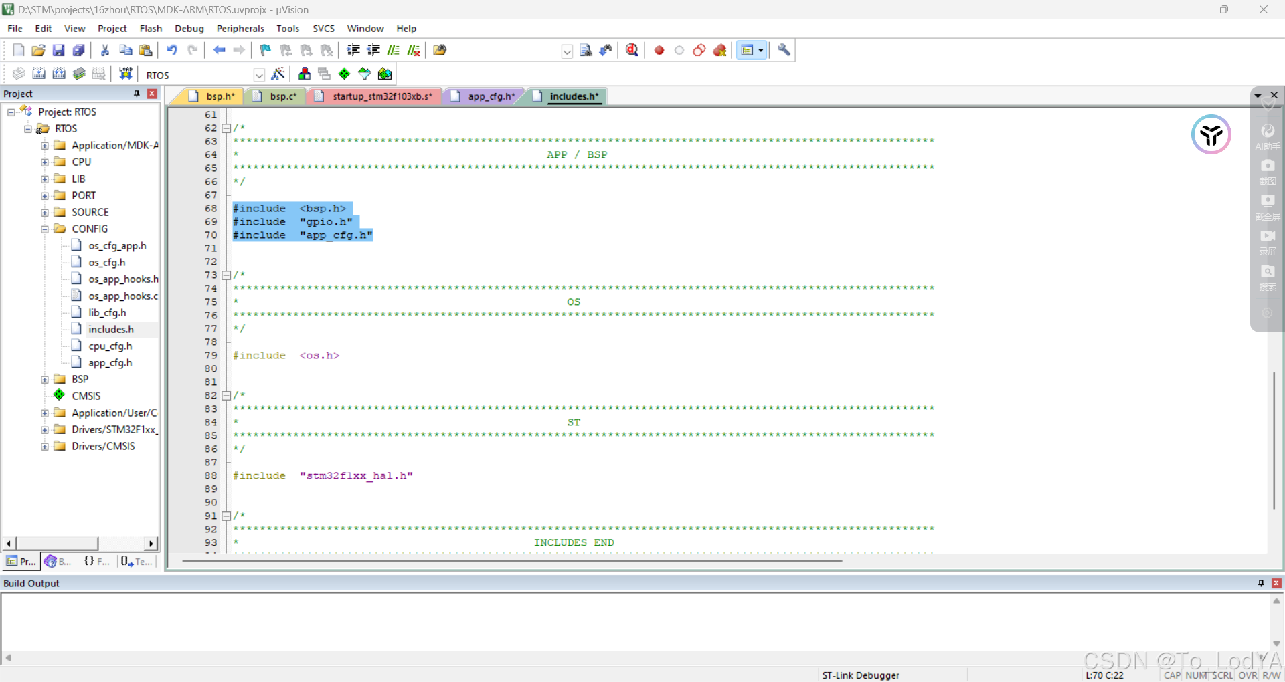Switch to the startup_stm32f103xb.s tab
Image resolution: width=1285 pixels, height=682 pixels.
(376, 96)
